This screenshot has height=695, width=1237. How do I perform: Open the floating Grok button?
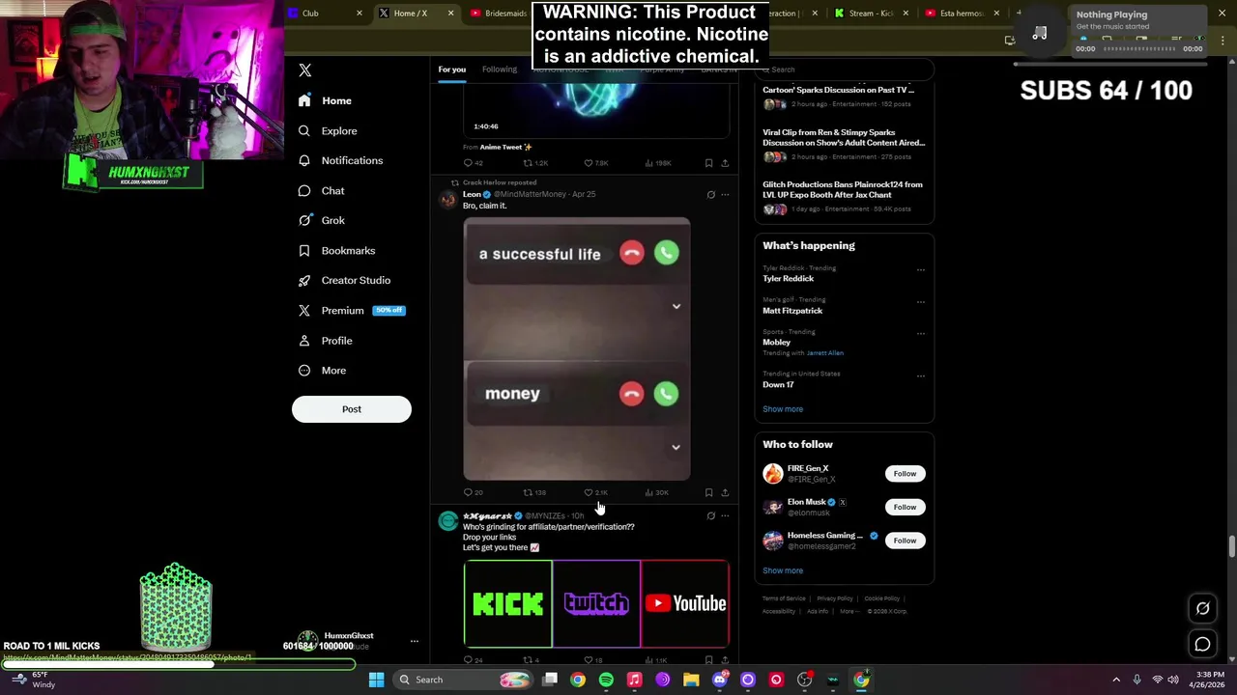click(x=1202, y=608)
